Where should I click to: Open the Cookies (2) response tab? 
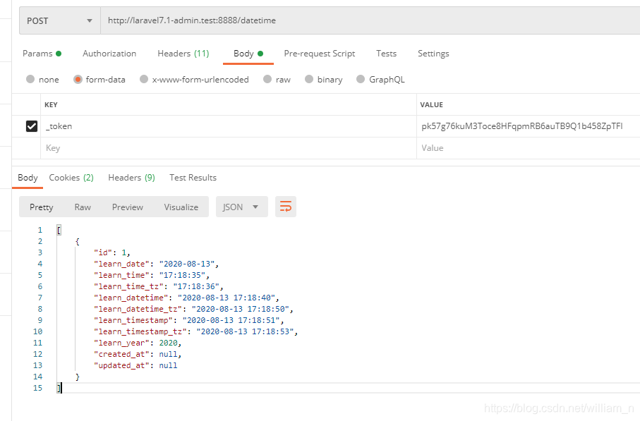(x=71, y=177)
